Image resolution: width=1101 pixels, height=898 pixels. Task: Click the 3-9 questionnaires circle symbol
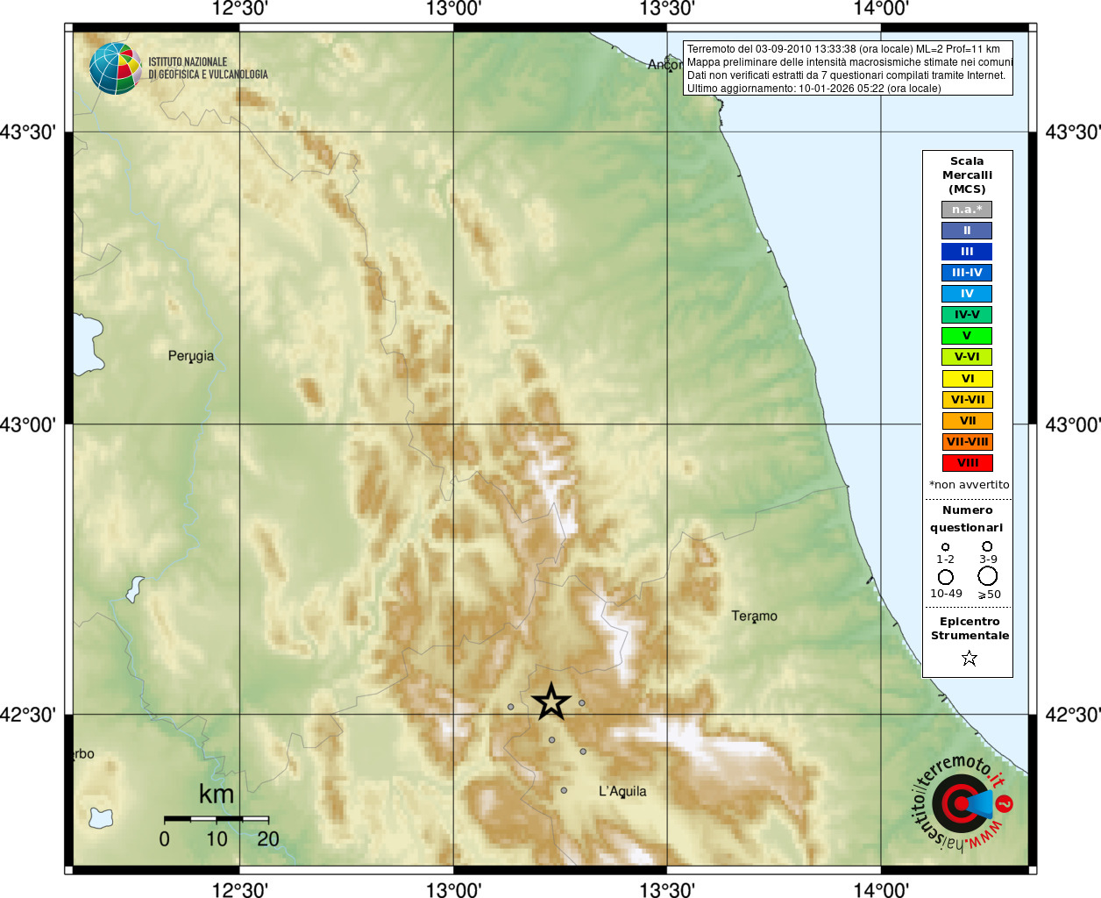(x=987, y=546)
